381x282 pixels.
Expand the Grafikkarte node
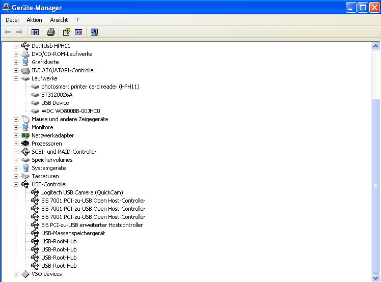(16, 62)
